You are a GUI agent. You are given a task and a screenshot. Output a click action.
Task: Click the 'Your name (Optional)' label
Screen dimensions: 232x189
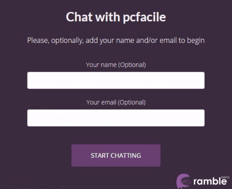tap(116, 65)
